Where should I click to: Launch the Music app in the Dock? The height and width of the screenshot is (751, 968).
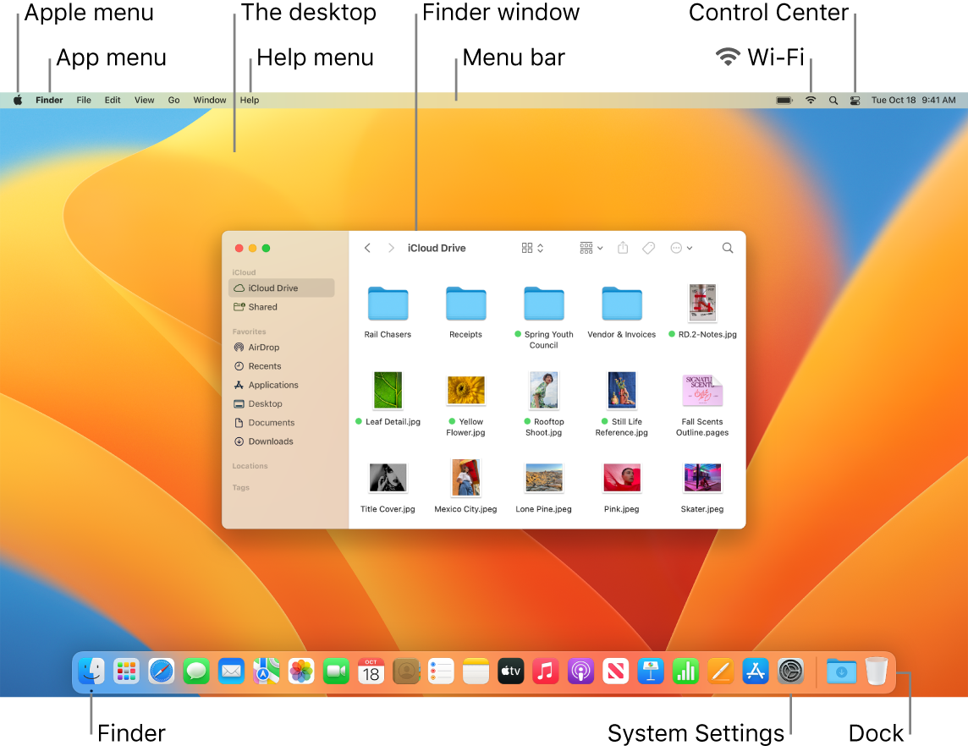coord(545,671)
